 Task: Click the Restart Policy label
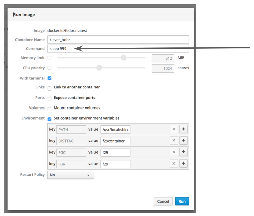point(33,175)
